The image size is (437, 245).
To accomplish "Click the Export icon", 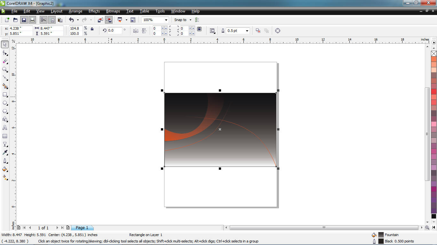I will pyautogui.click(x=109, y=20).
